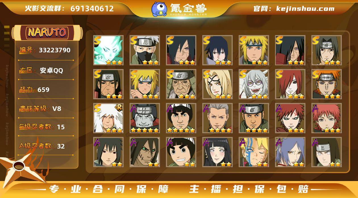Open the white-haired Jiraiya portrait

[x=109, y=118]
